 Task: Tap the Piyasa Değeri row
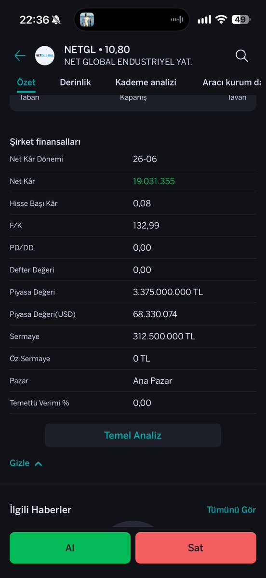[133, 292]
